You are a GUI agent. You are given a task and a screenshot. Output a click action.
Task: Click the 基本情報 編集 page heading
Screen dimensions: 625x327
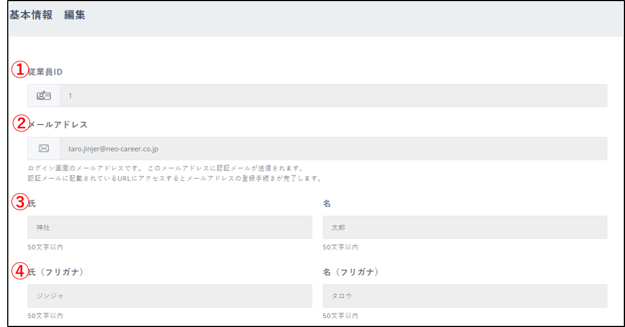tap(48, 15)
